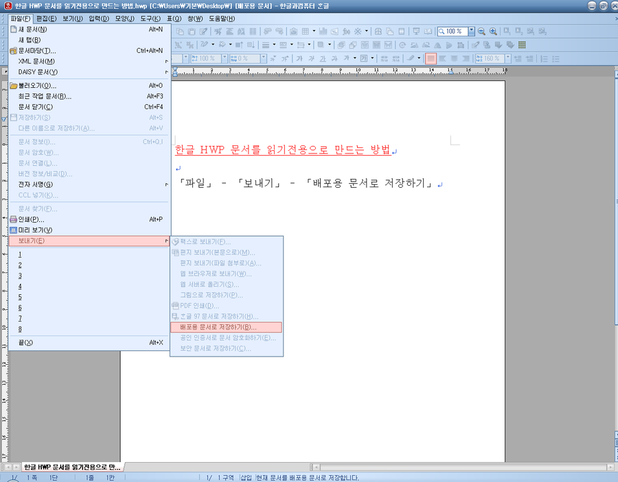Toggle italic 가 formatting
Image resolution: width=618 pixels, height=482 pixels.
[x=311, y=59]
